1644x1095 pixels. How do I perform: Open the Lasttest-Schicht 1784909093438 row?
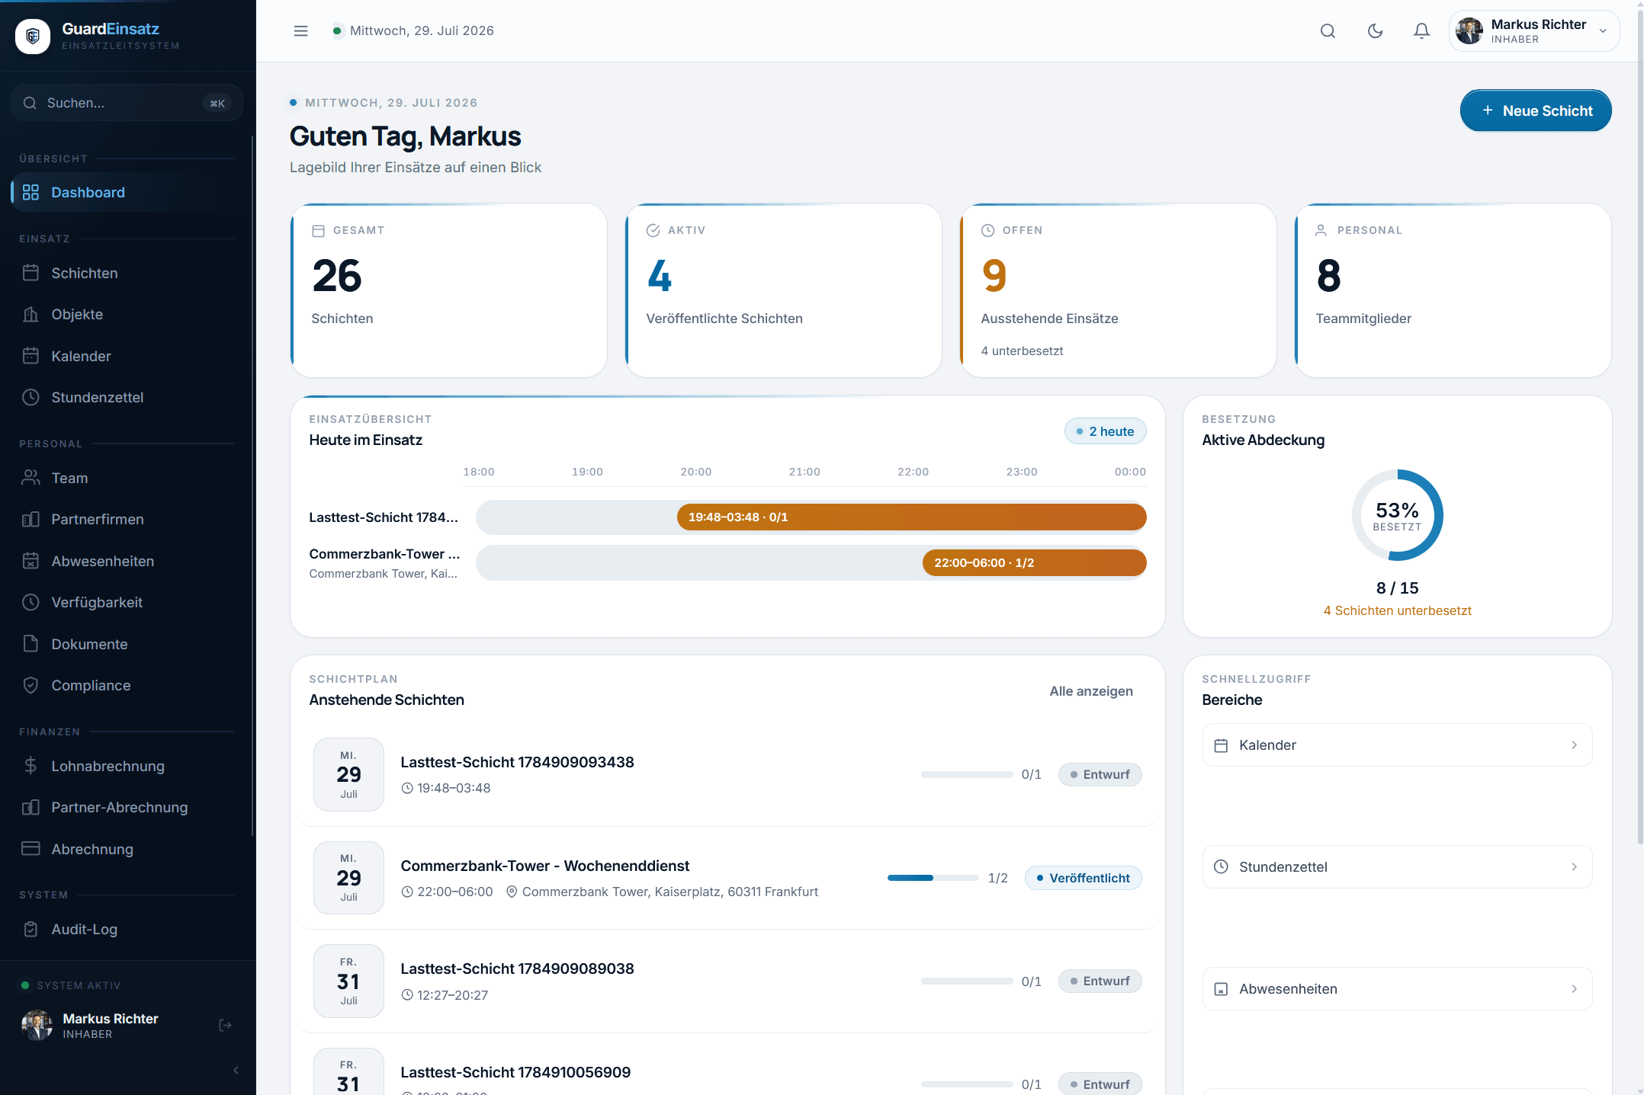(x=727, y=775)
